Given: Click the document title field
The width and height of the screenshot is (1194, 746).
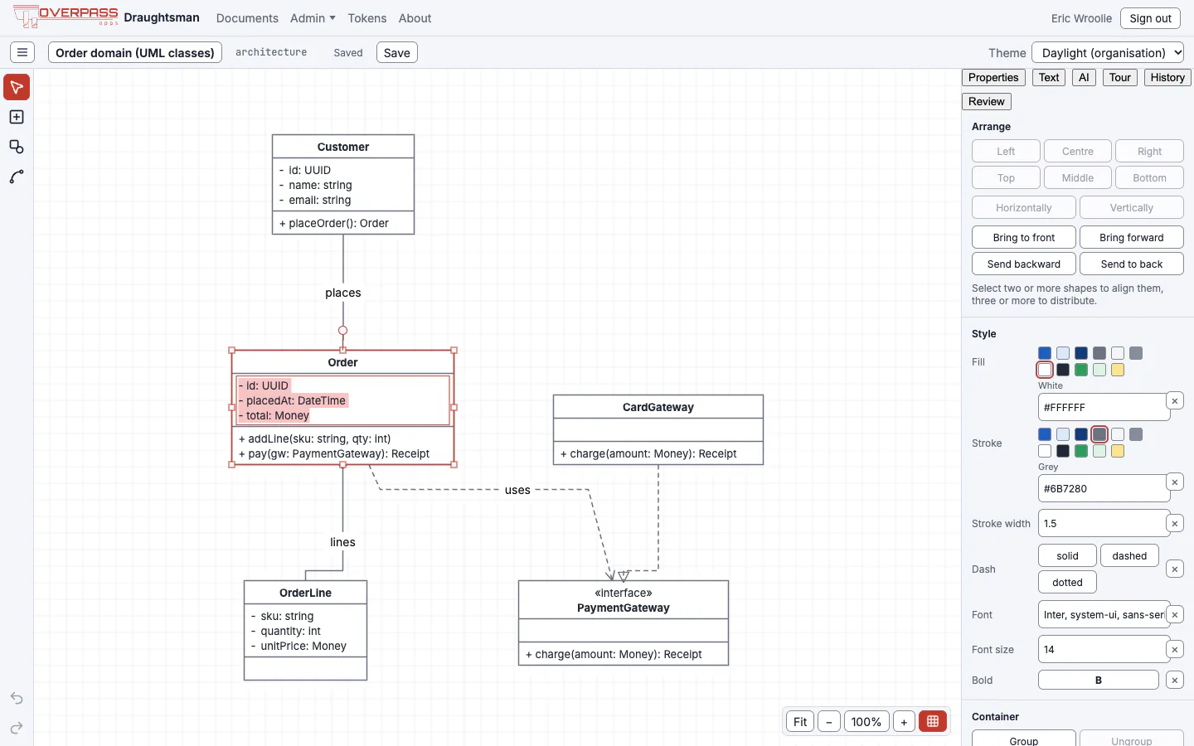Looking at the screenshot, I should [x=135, y=52].
